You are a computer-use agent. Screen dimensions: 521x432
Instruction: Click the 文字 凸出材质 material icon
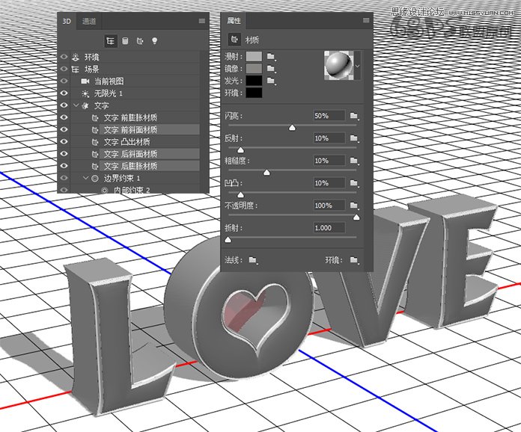click(x=95, y=142)
